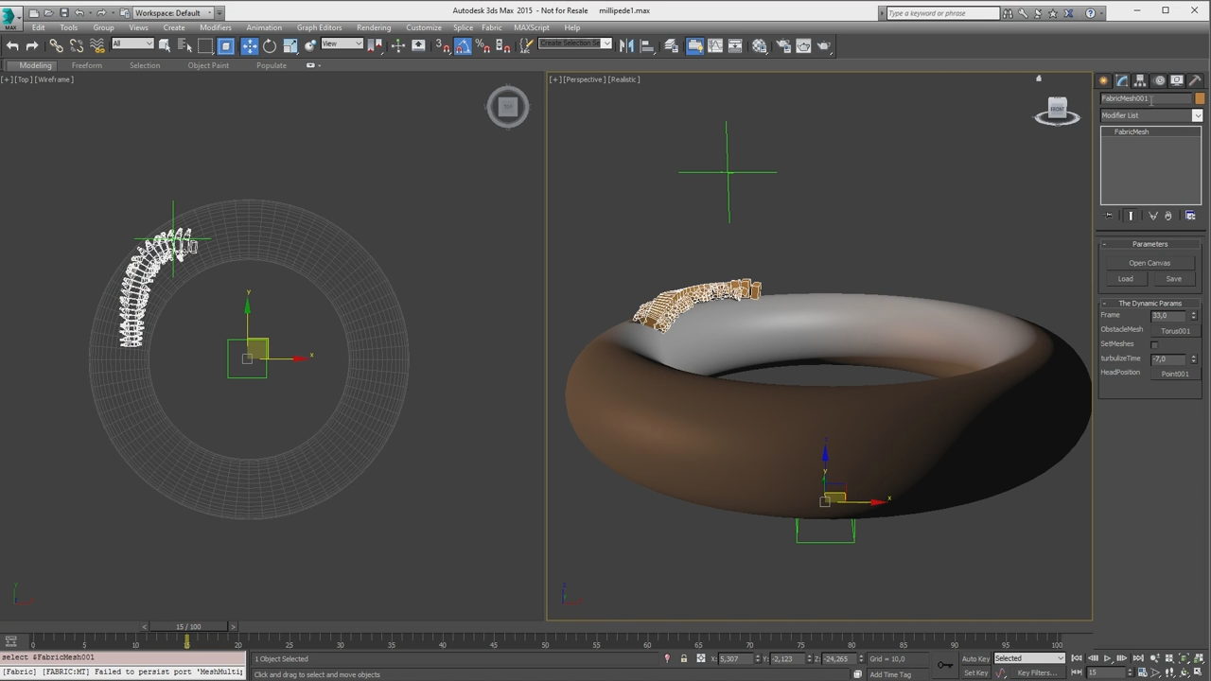Collapse The Dynamic Params rollout
The height and width of the screenshot is (681, 1211).
1150,304
